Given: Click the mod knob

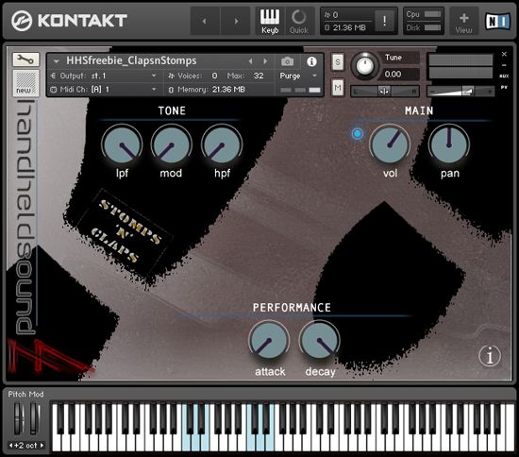Looking at the screenshot, I should point(172,145).
